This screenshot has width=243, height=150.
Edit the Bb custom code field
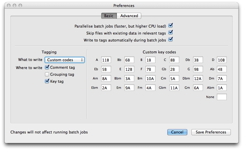[x=129, y=60]
